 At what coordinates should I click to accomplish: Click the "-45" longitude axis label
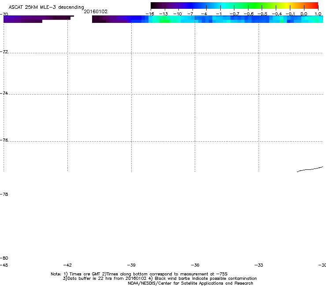4,265
